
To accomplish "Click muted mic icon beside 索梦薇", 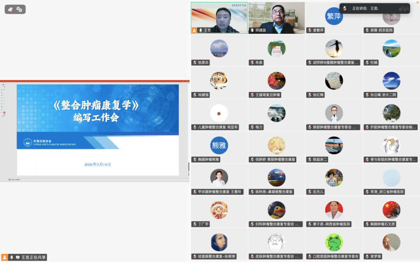I will (367, 257).
